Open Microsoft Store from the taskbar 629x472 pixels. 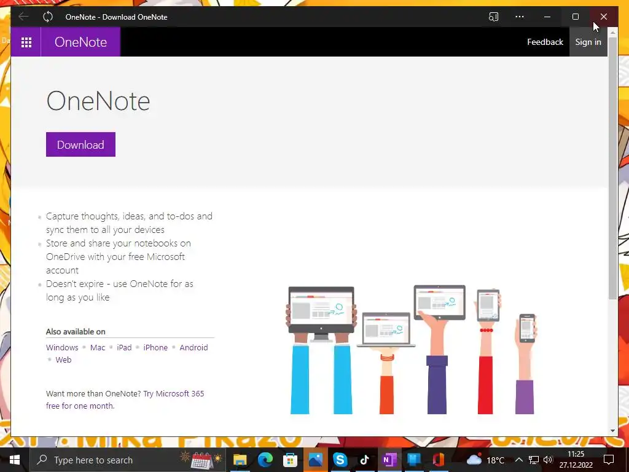(x=290, y=460)
